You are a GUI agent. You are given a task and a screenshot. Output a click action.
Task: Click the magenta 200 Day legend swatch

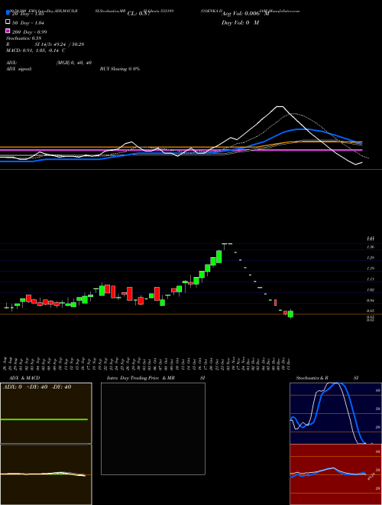pyautogui.click(x=8, y=31)
